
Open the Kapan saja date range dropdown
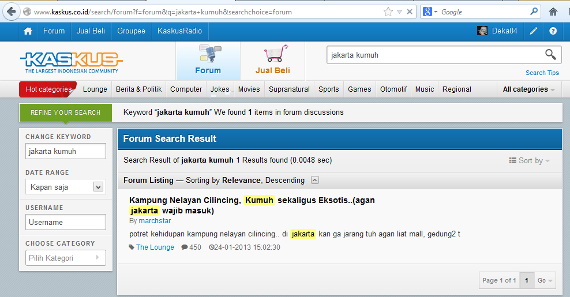click(x=65, y=187)
